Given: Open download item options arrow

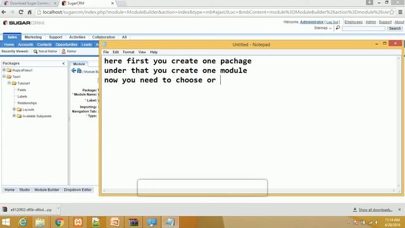Looking at the screenshot, I should (x=58, y=208).
